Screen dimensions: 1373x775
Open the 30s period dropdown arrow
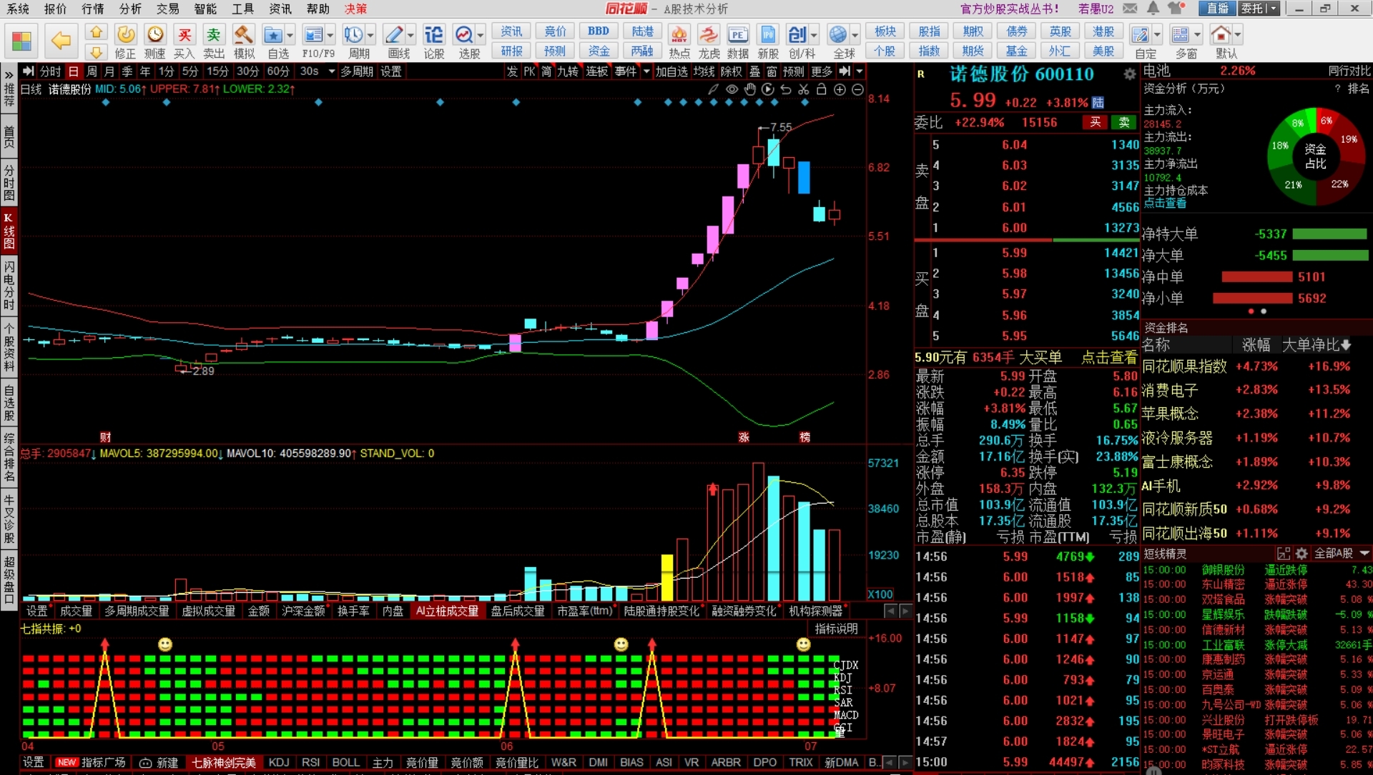click(331, 71)
